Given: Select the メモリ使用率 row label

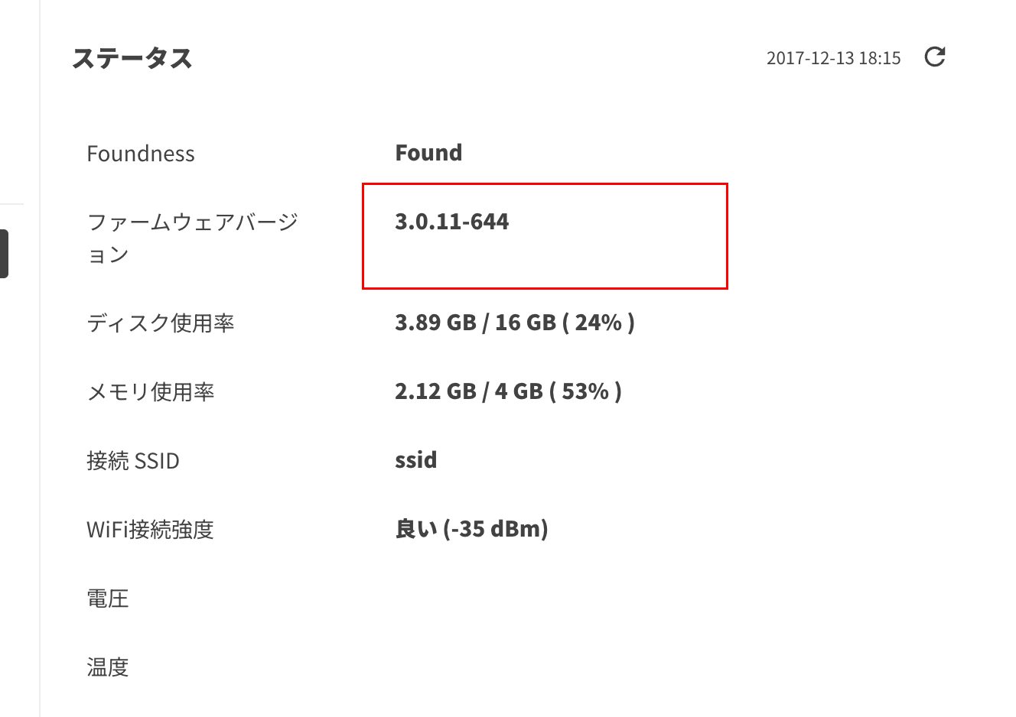Looking at the screenshot, I should pos(151,391).
